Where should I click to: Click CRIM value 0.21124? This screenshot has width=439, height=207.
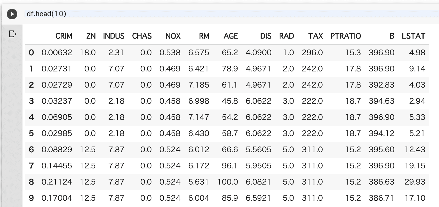click(57, 182)
